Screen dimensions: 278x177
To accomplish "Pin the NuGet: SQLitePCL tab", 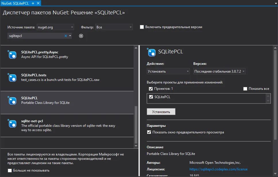I will click(33, 3).
